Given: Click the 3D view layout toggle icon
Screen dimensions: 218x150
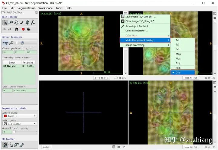Looking at the screenshot, I should point(114,147).
